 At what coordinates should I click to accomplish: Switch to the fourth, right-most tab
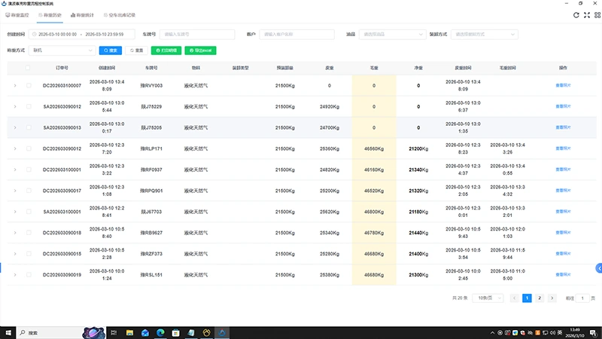point(120,15)
